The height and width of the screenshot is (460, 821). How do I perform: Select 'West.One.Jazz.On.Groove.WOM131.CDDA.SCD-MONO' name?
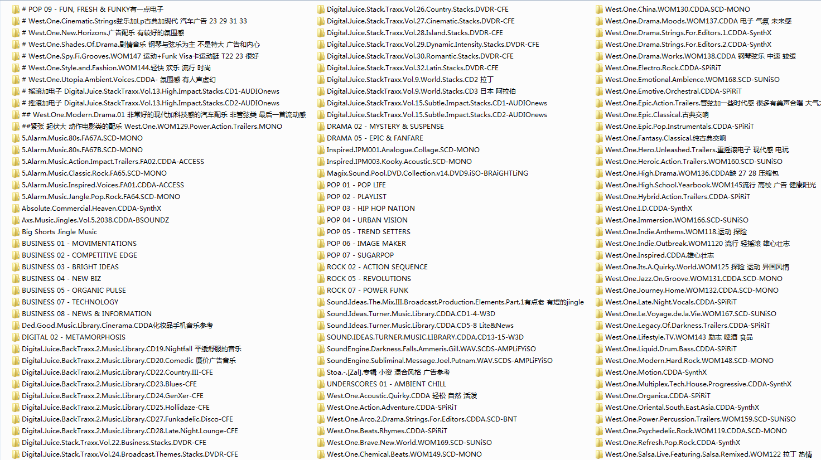[694, 279]
